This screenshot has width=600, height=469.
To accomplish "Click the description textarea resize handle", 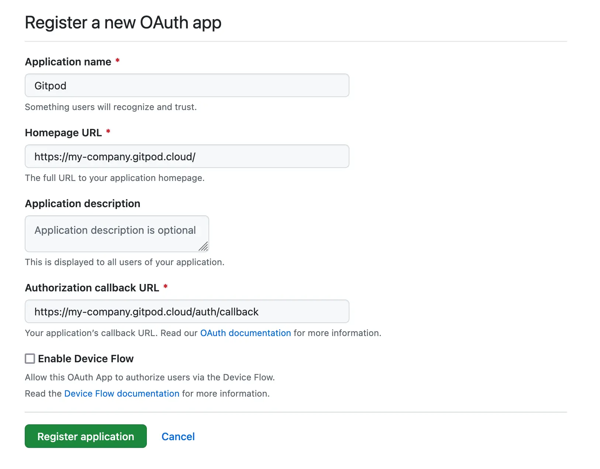I will pyautogui.click(x=203, y=246).
